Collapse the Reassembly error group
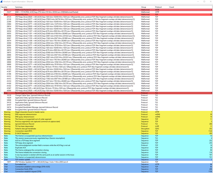This screenshot has height=173, width=213. tap(2, 14)
